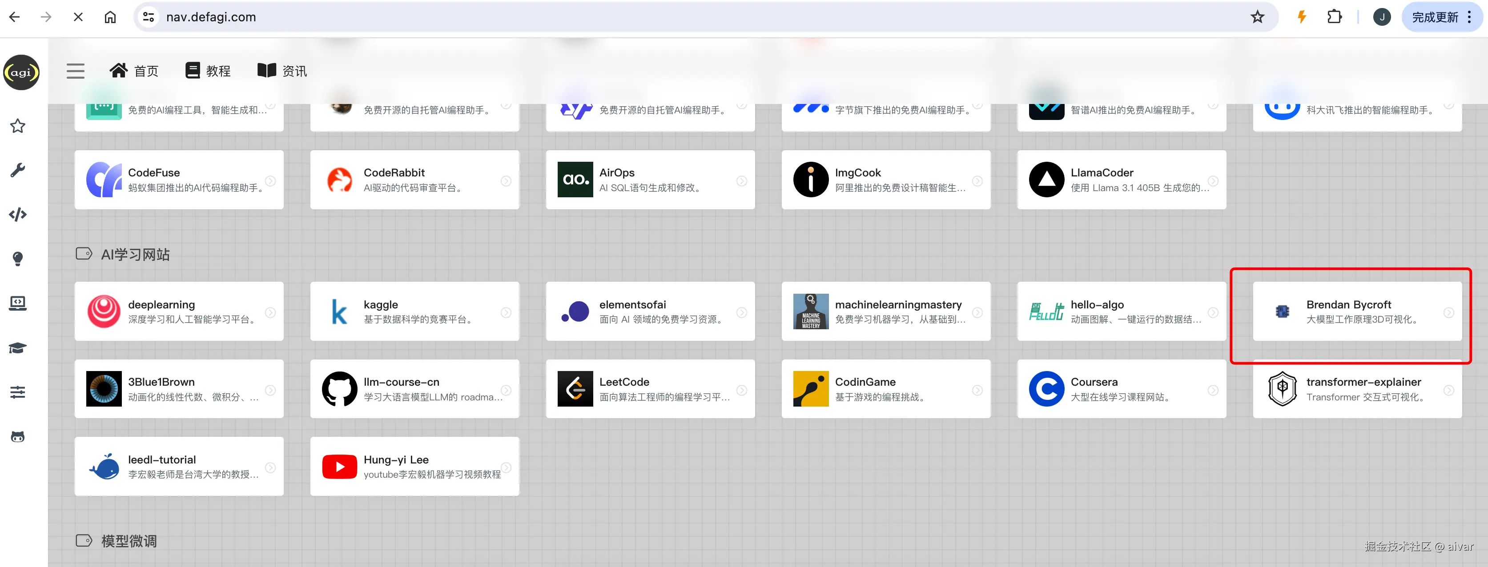Image resolution: width=1488 pixels, height=567 pixels.
Task: Click the lightbulb sidebar icon
Action: (x=18, y=259)
